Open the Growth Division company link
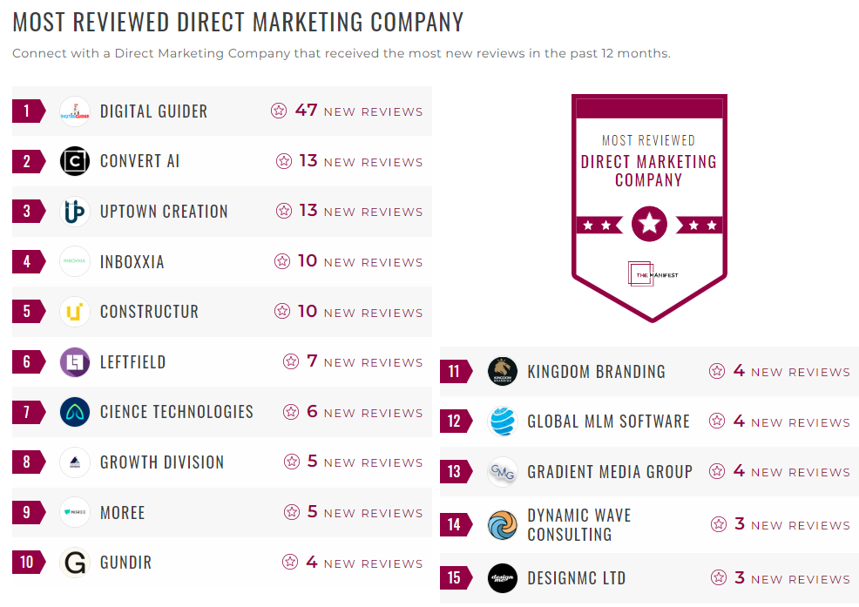This screenshot has width=859, height=607. coord(162,462)
